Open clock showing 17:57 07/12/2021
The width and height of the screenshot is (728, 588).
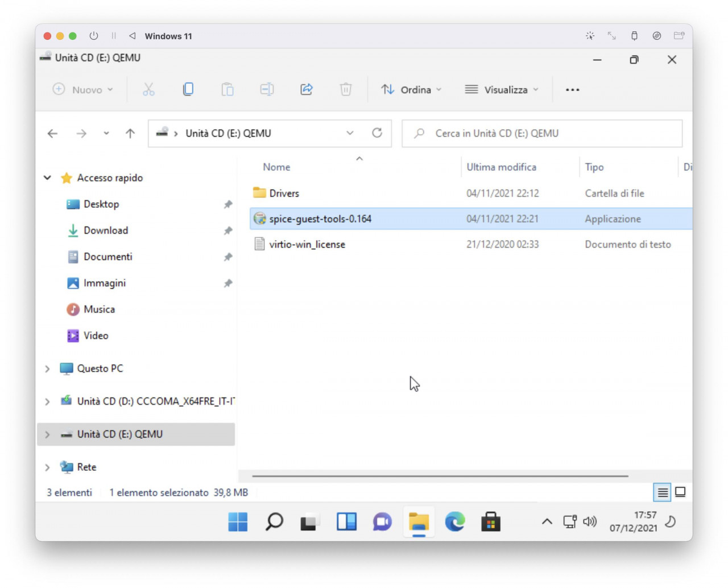point(633,521)
